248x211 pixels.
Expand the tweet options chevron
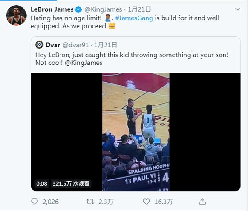tap(238, 9)
